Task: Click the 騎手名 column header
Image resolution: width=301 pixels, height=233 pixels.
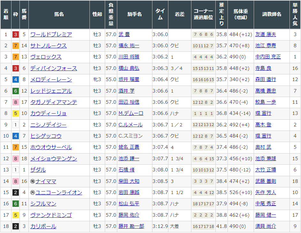Action: [x=135, y=15]
